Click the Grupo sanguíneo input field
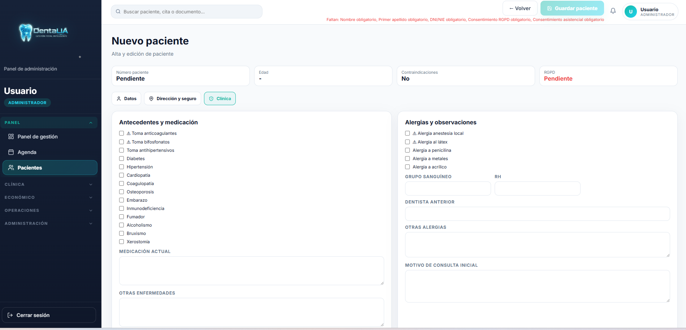This screenshot has width=686, height=330. tap(448, 189)
